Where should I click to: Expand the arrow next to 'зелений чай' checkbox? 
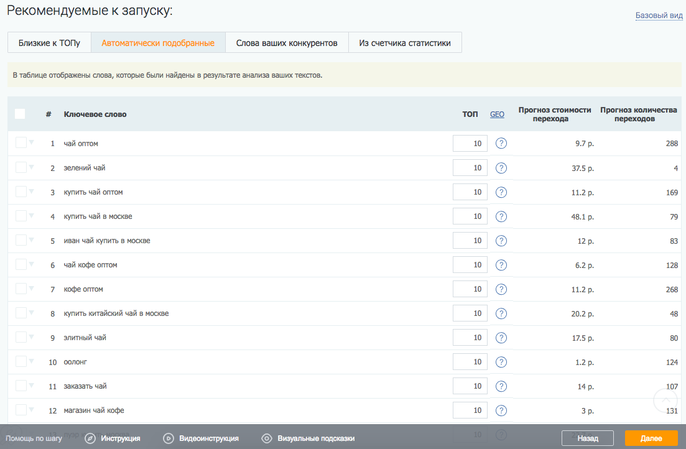31,167
